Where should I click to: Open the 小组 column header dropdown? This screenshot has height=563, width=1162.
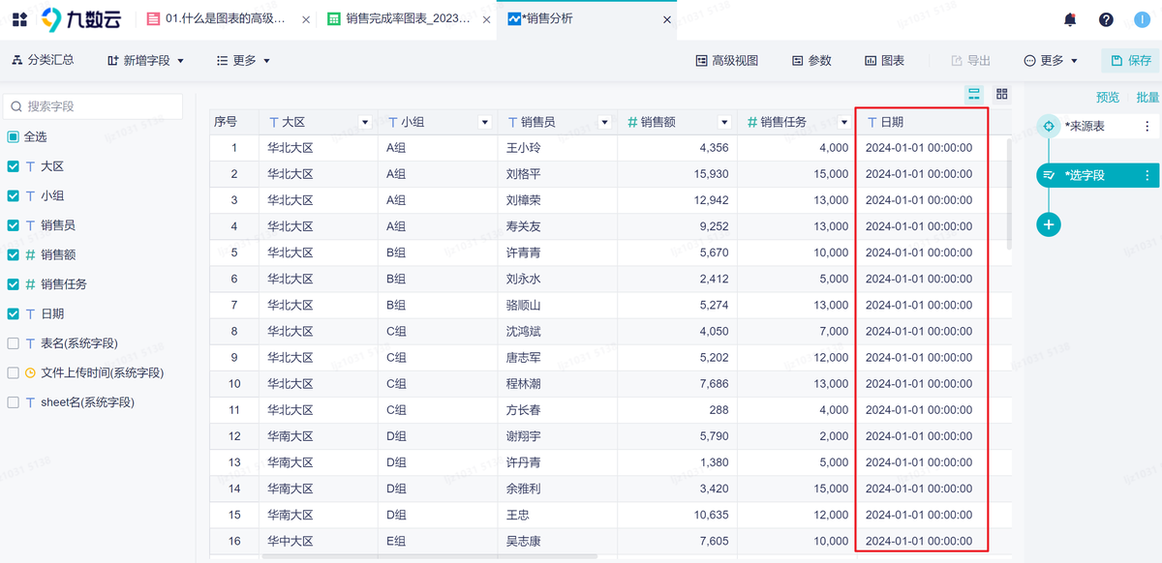[485, 122]
